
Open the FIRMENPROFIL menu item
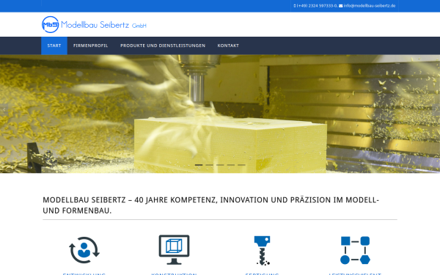coord(90,45)
